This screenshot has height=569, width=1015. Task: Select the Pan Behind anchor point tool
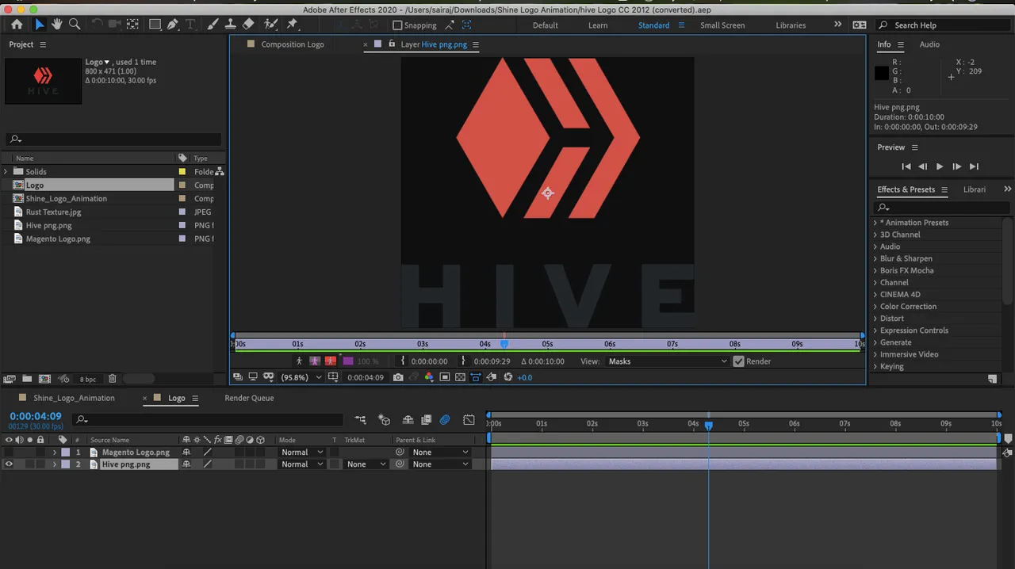coord(132,25)
